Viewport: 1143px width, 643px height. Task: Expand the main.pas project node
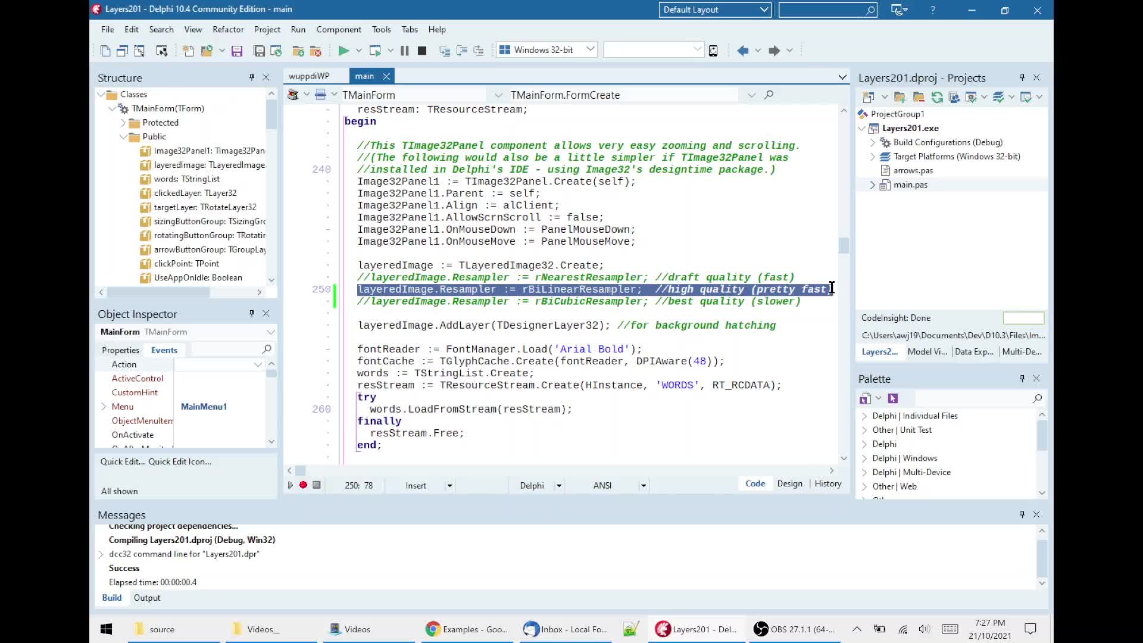(873, 185)
